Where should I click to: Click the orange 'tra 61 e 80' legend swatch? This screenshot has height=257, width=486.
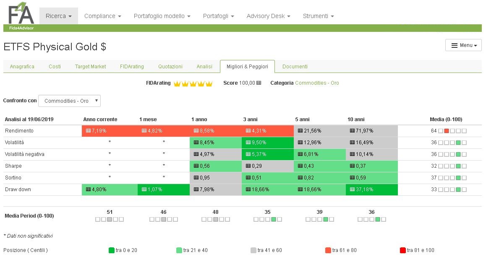[328, 250]
